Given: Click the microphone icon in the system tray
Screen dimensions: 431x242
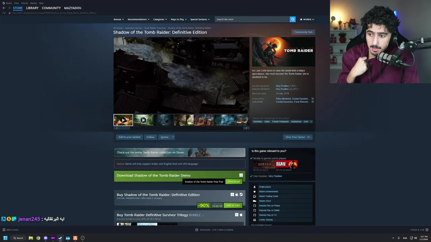Looking at the screenshot, I should pos(399,238).
